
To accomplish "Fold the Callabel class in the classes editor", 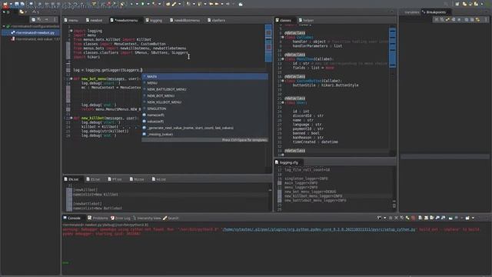I will coord(282,37).
